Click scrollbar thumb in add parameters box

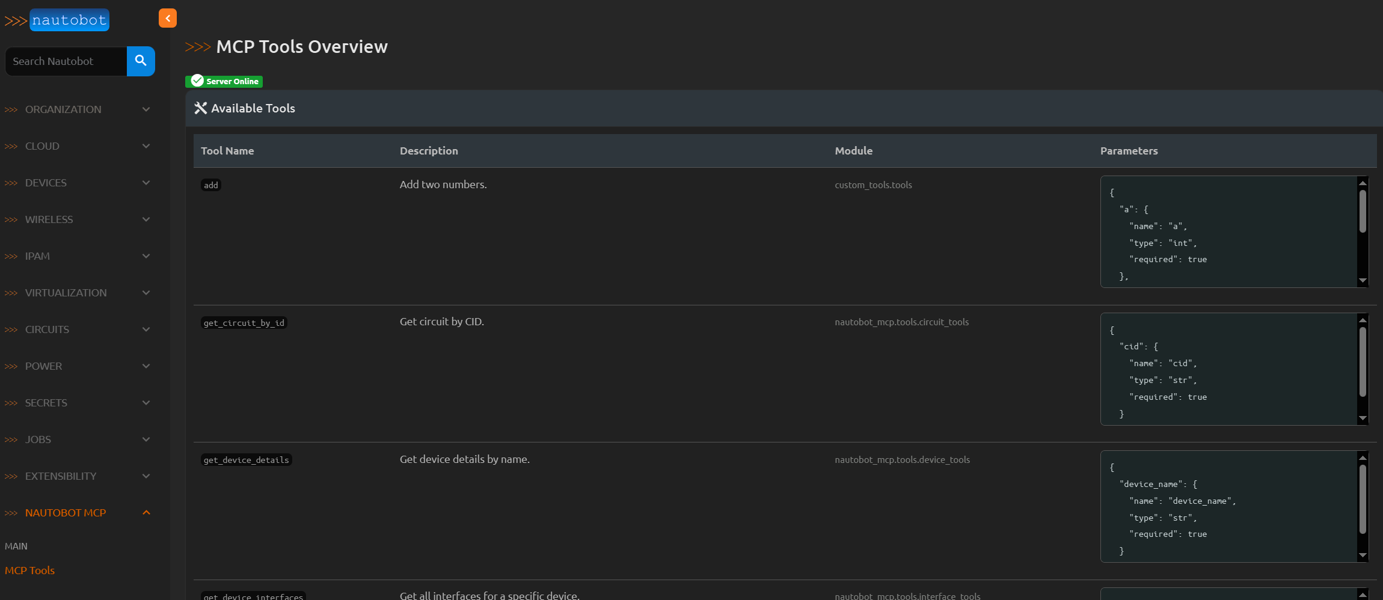point(1363,211)
